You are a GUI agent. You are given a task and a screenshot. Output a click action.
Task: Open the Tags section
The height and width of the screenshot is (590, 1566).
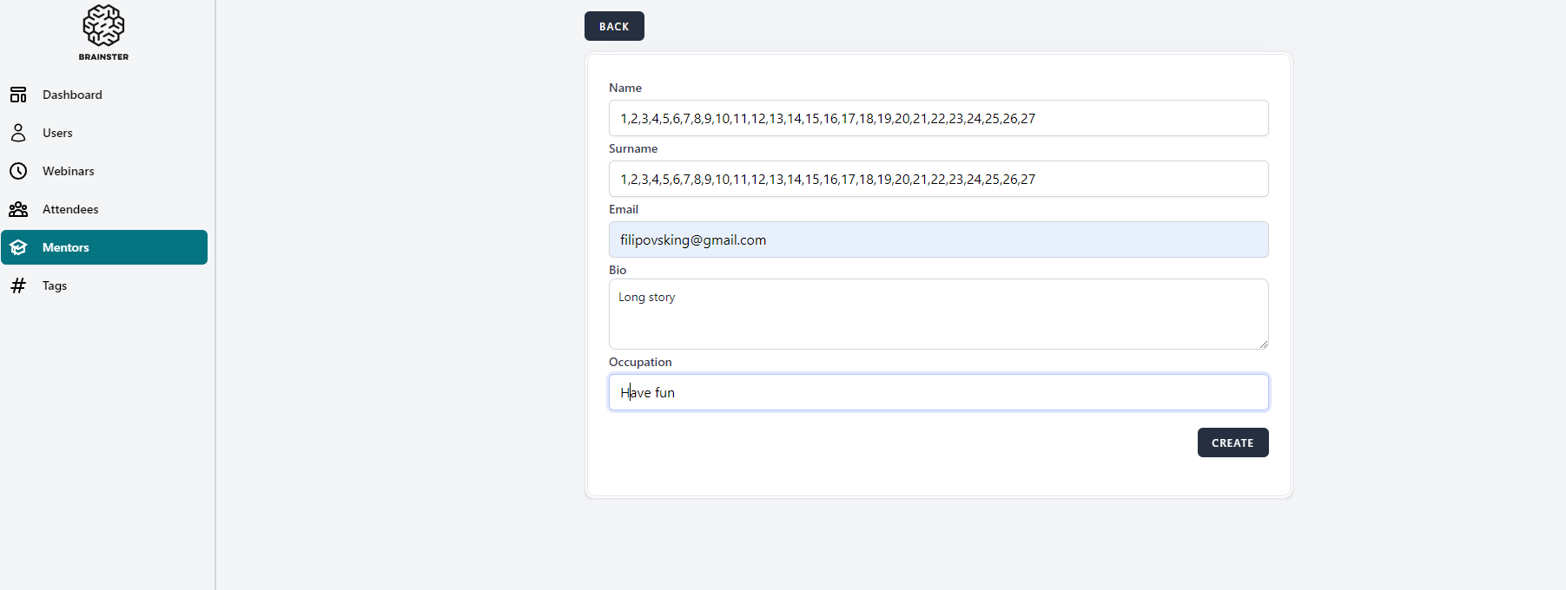[x=55, y=285]
